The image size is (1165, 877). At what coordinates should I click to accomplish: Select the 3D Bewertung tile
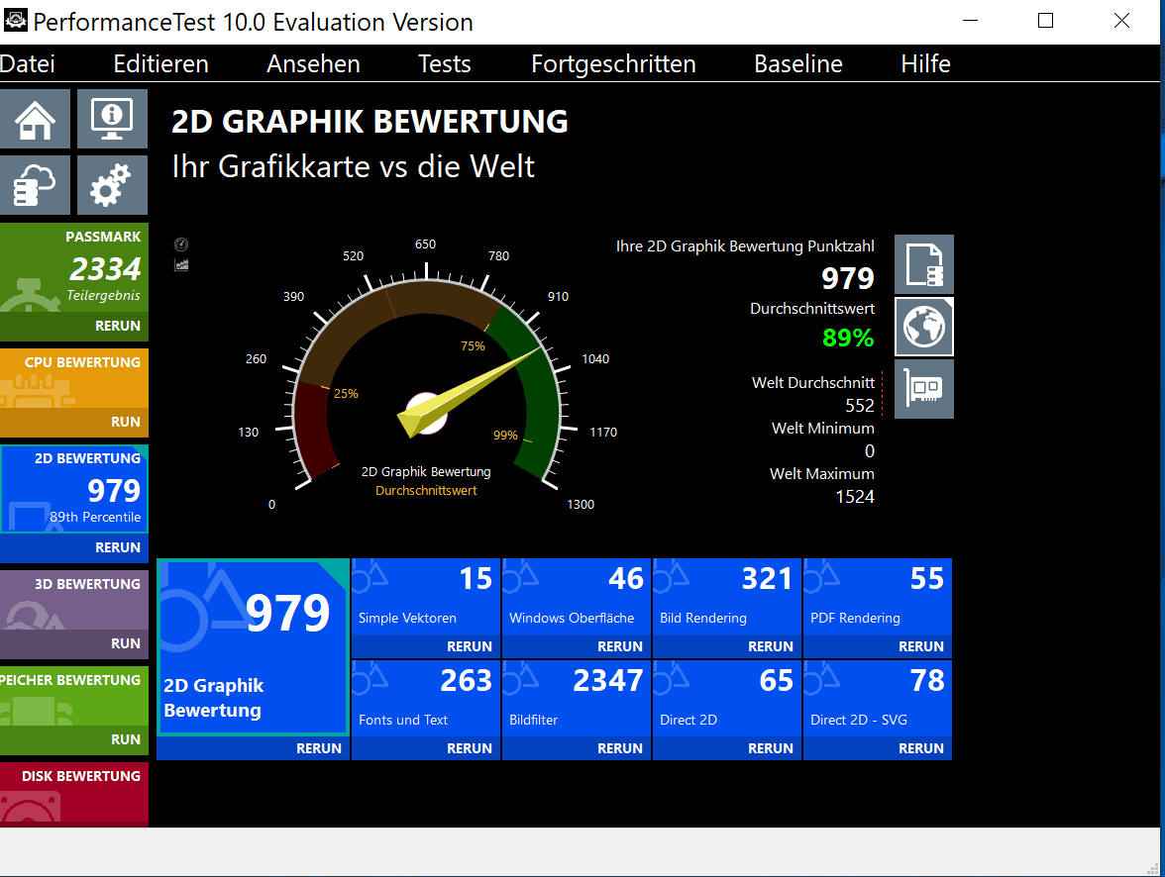click(74, 599)
